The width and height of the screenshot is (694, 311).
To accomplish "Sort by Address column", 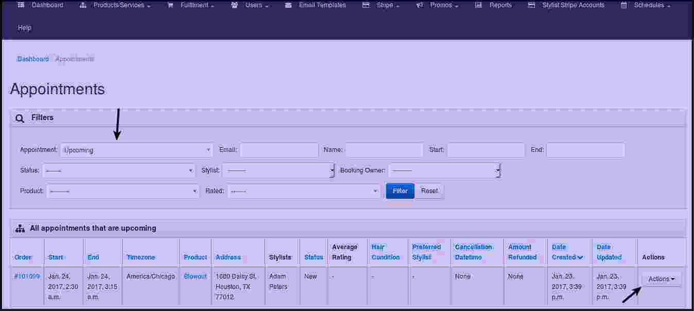I will tap(228, 257).
